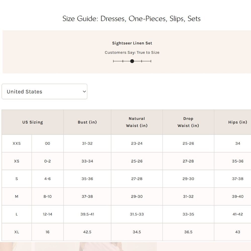Select the XXS size cell

coord(17,143)
